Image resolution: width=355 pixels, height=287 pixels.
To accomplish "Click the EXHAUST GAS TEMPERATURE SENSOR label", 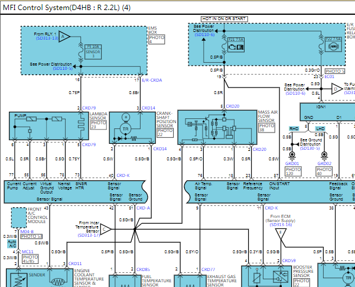I will pos(222,281).
